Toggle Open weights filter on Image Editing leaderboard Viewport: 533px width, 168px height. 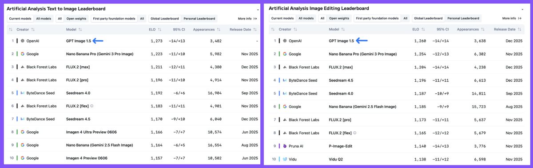[339, 19]
